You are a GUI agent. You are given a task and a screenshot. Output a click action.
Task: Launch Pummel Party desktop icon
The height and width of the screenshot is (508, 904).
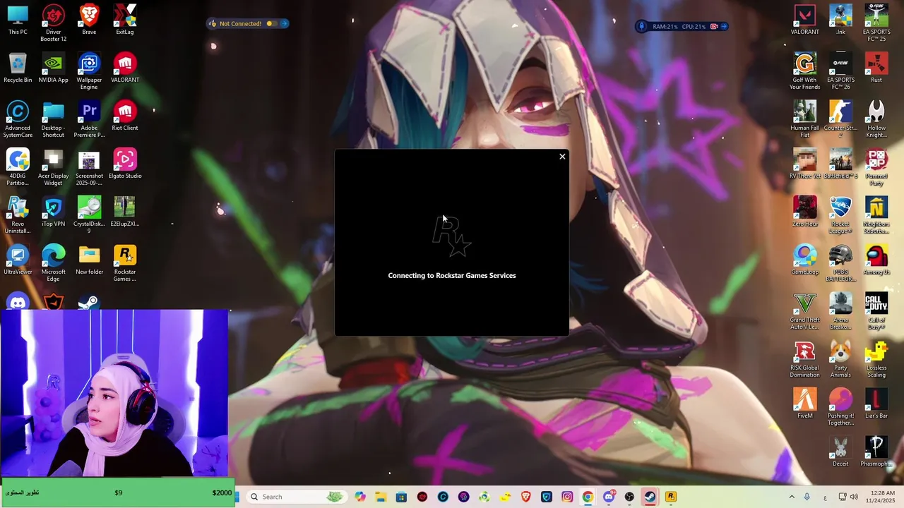point(876,167)
